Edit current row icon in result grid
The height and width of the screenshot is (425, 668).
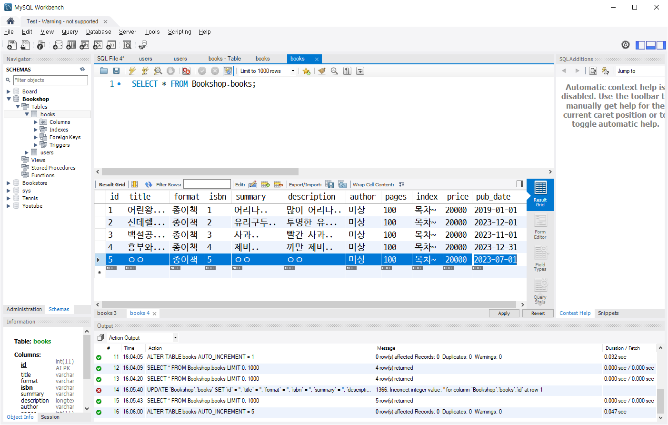point(253,184)
